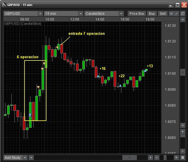Click the Buy button

click(152, 13)
